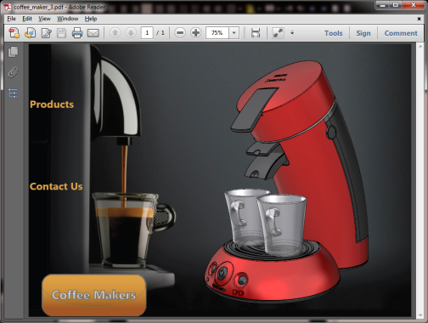Show the Page Thumbnails panel
428x323 pixels.
point(13,52)
